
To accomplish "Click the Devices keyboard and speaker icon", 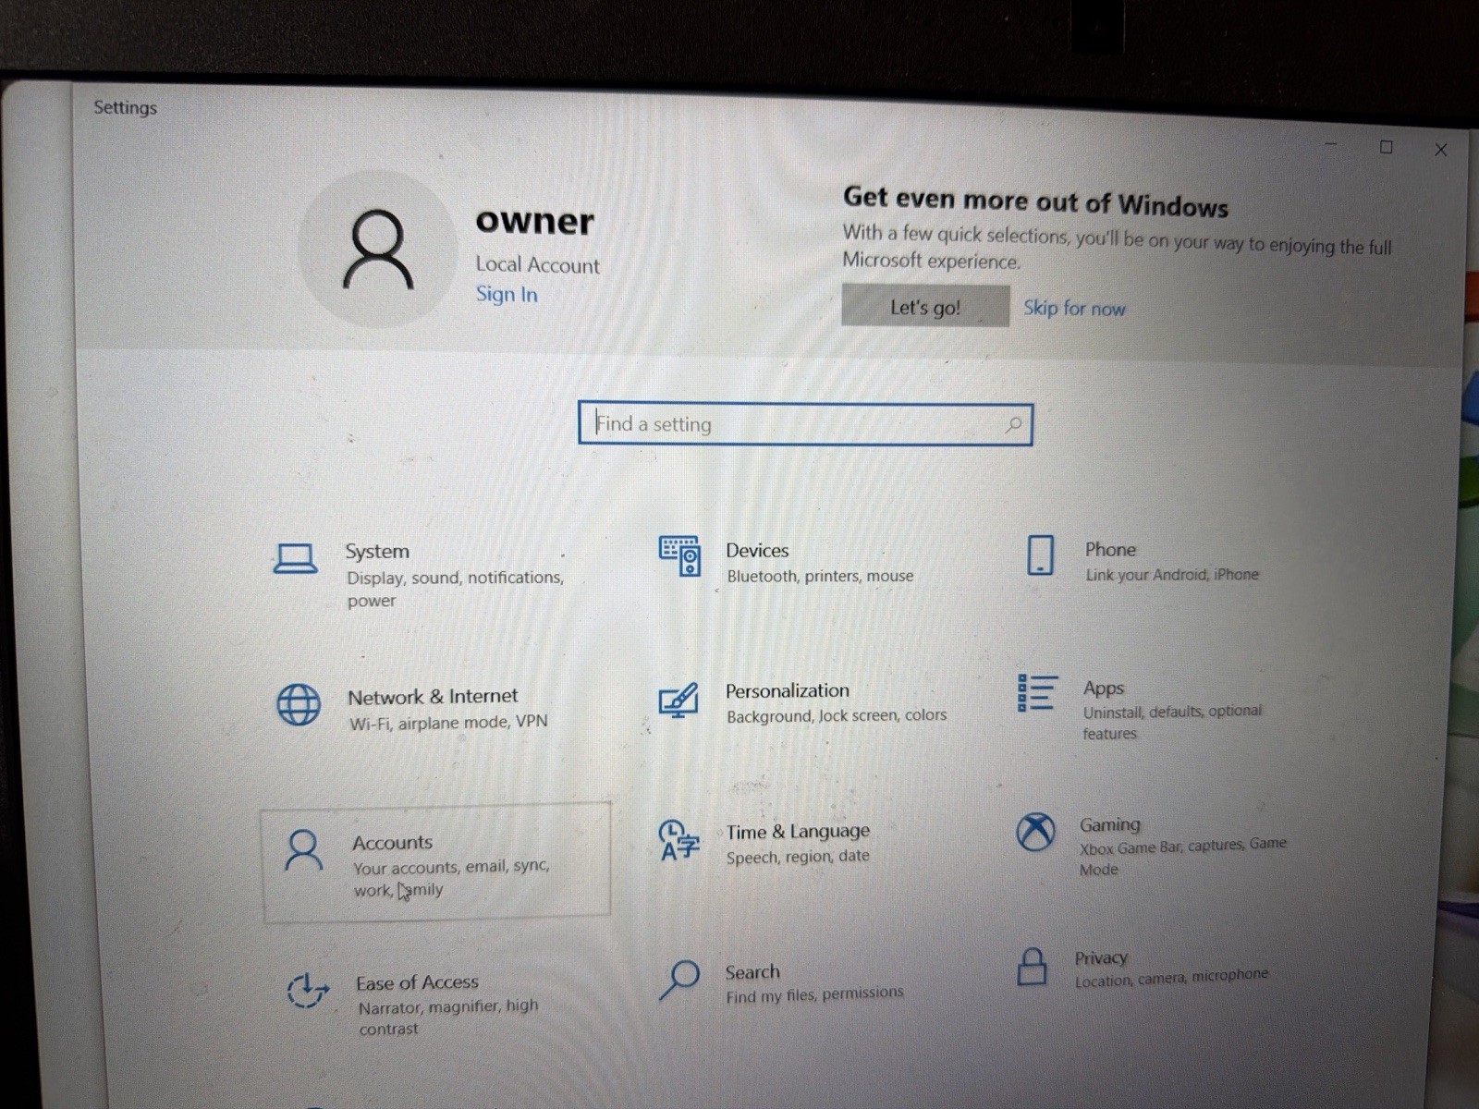I will (679, 555).
